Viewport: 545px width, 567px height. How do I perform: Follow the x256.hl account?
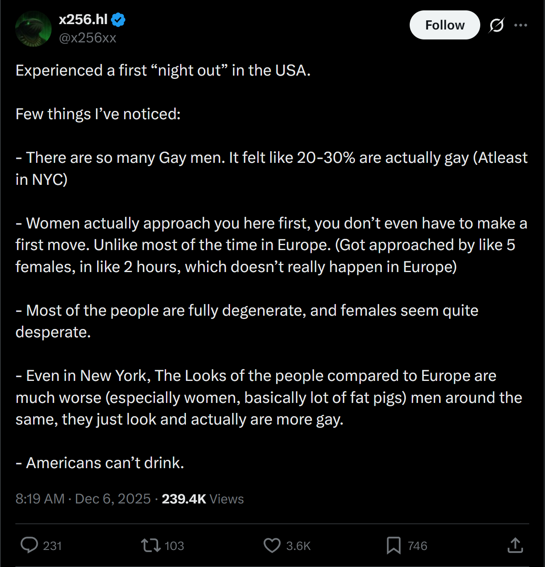445,25
